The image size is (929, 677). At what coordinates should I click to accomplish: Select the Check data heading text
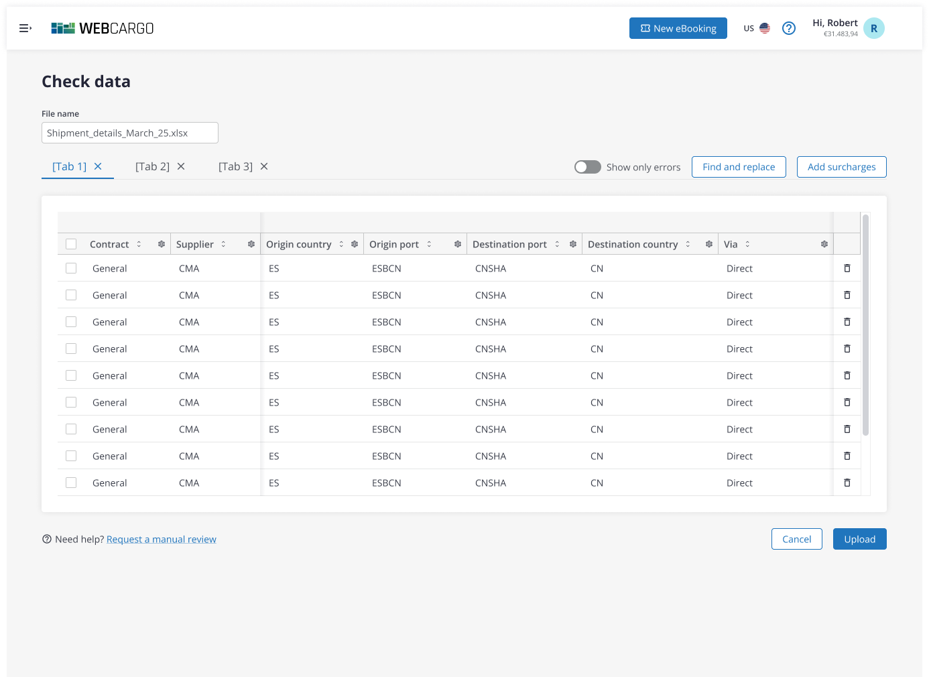(x=86, y=81)
